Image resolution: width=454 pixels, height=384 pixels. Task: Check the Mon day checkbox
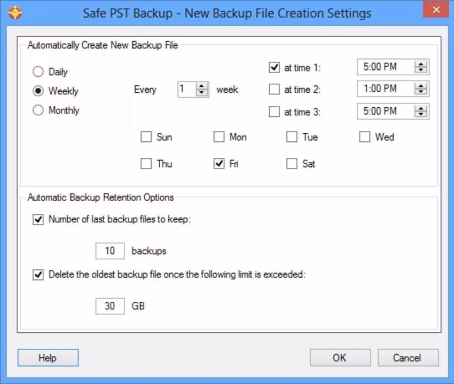click(219, 138)
